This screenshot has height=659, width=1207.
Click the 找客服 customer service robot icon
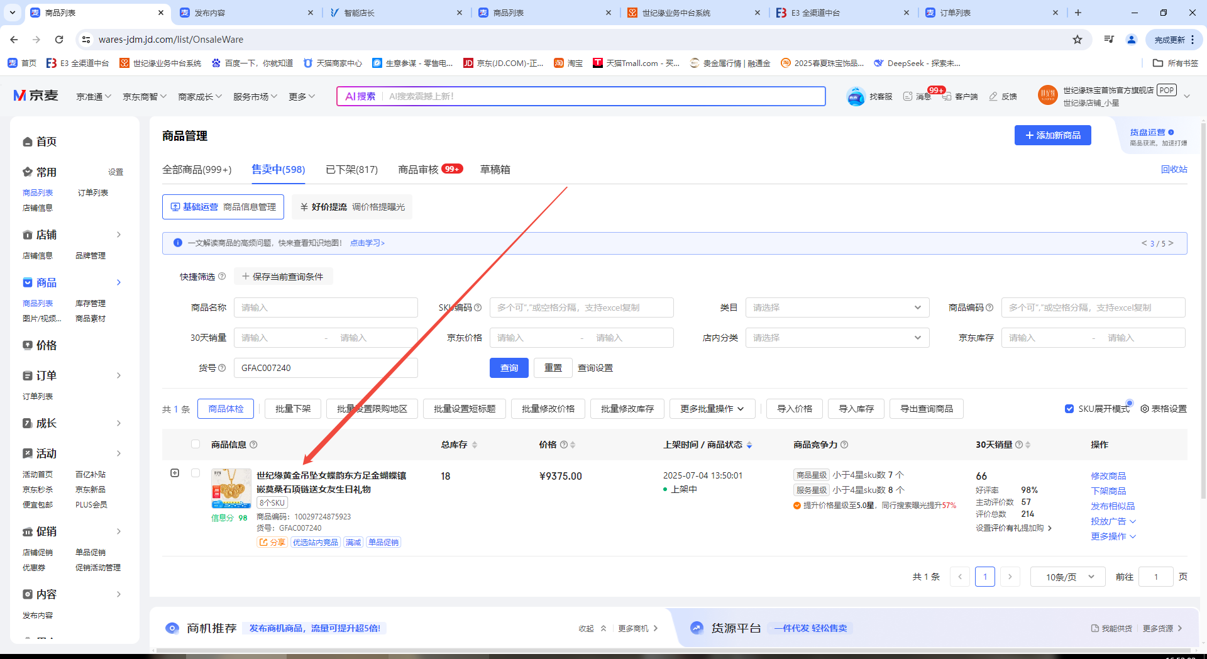click(856, 96)
